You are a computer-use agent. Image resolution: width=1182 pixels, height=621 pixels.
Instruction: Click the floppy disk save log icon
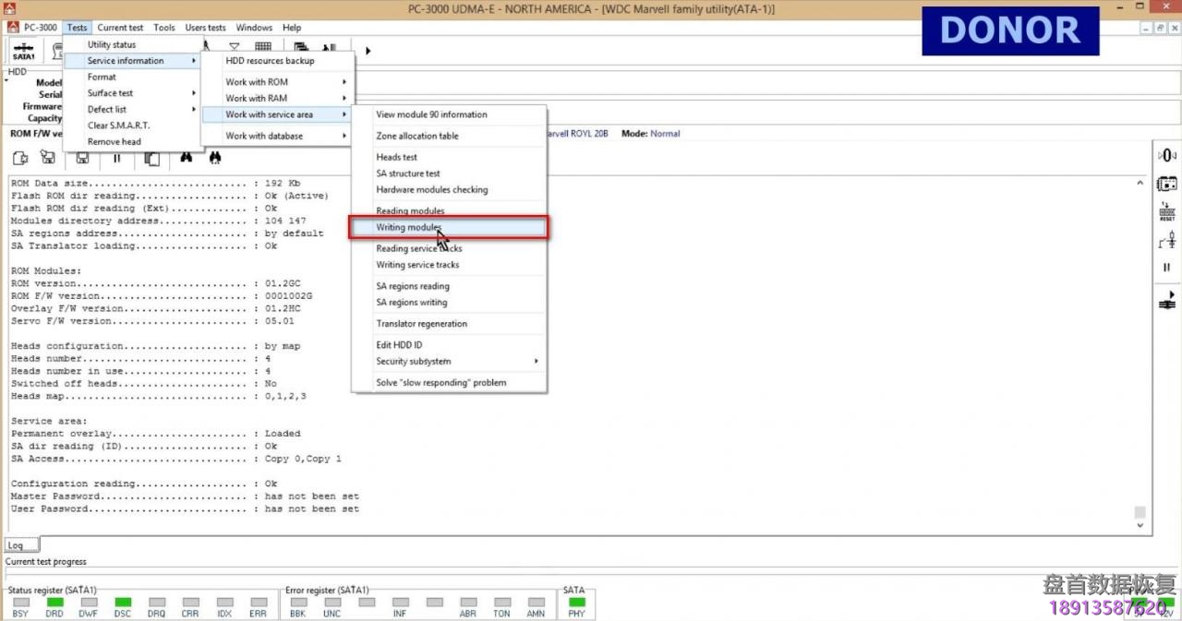83,158
